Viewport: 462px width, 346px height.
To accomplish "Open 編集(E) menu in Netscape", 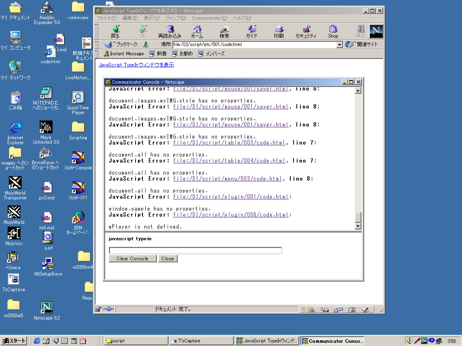I will coord(130,18).
